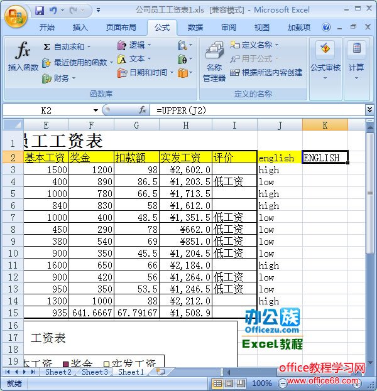Select cell containing 641.6667
Viewport: 377px width, 391px height.
coord(91,313)
